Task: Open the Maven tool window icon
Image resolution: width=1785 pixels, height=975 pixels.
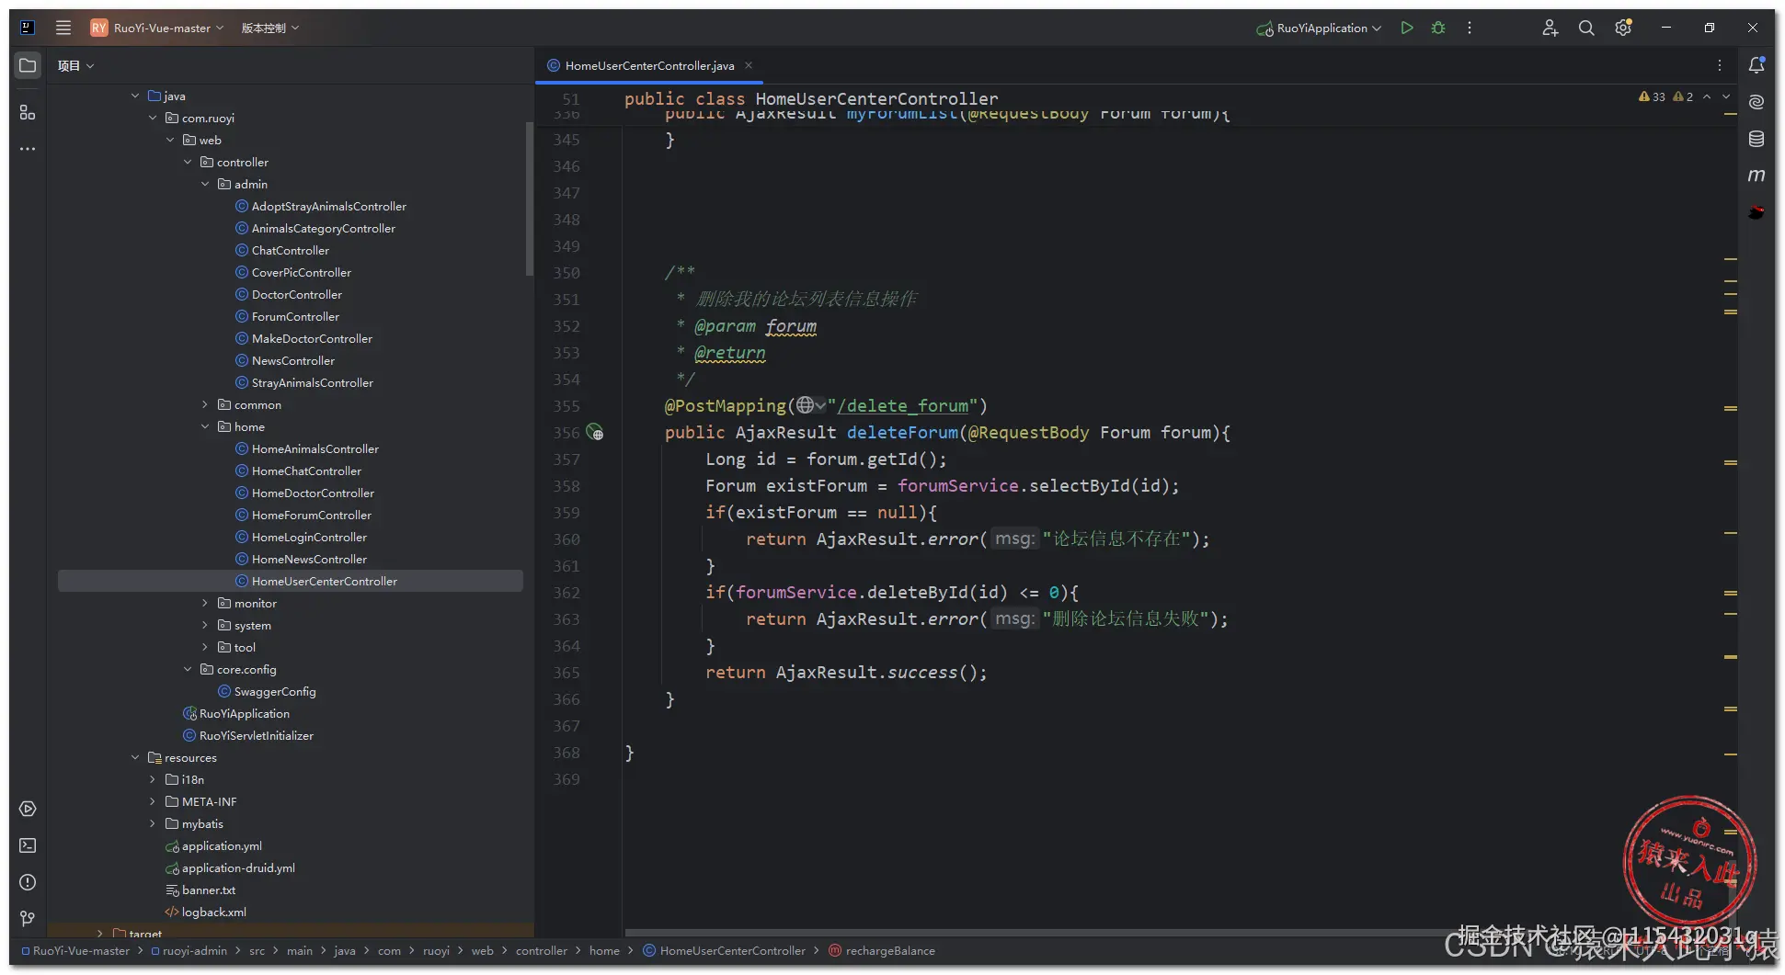Action: pyautogui.click(x=1756, y=176)
